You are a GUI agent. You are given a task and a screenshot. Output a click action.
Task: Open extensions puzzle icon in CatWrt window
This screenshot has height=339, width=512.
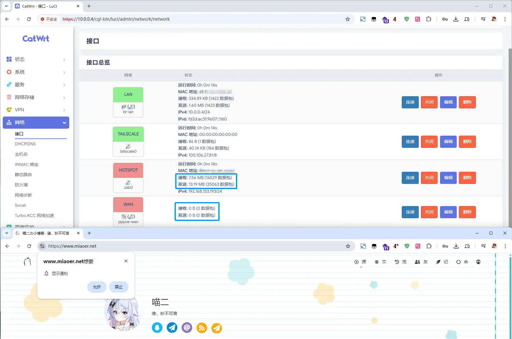(428, 19)
